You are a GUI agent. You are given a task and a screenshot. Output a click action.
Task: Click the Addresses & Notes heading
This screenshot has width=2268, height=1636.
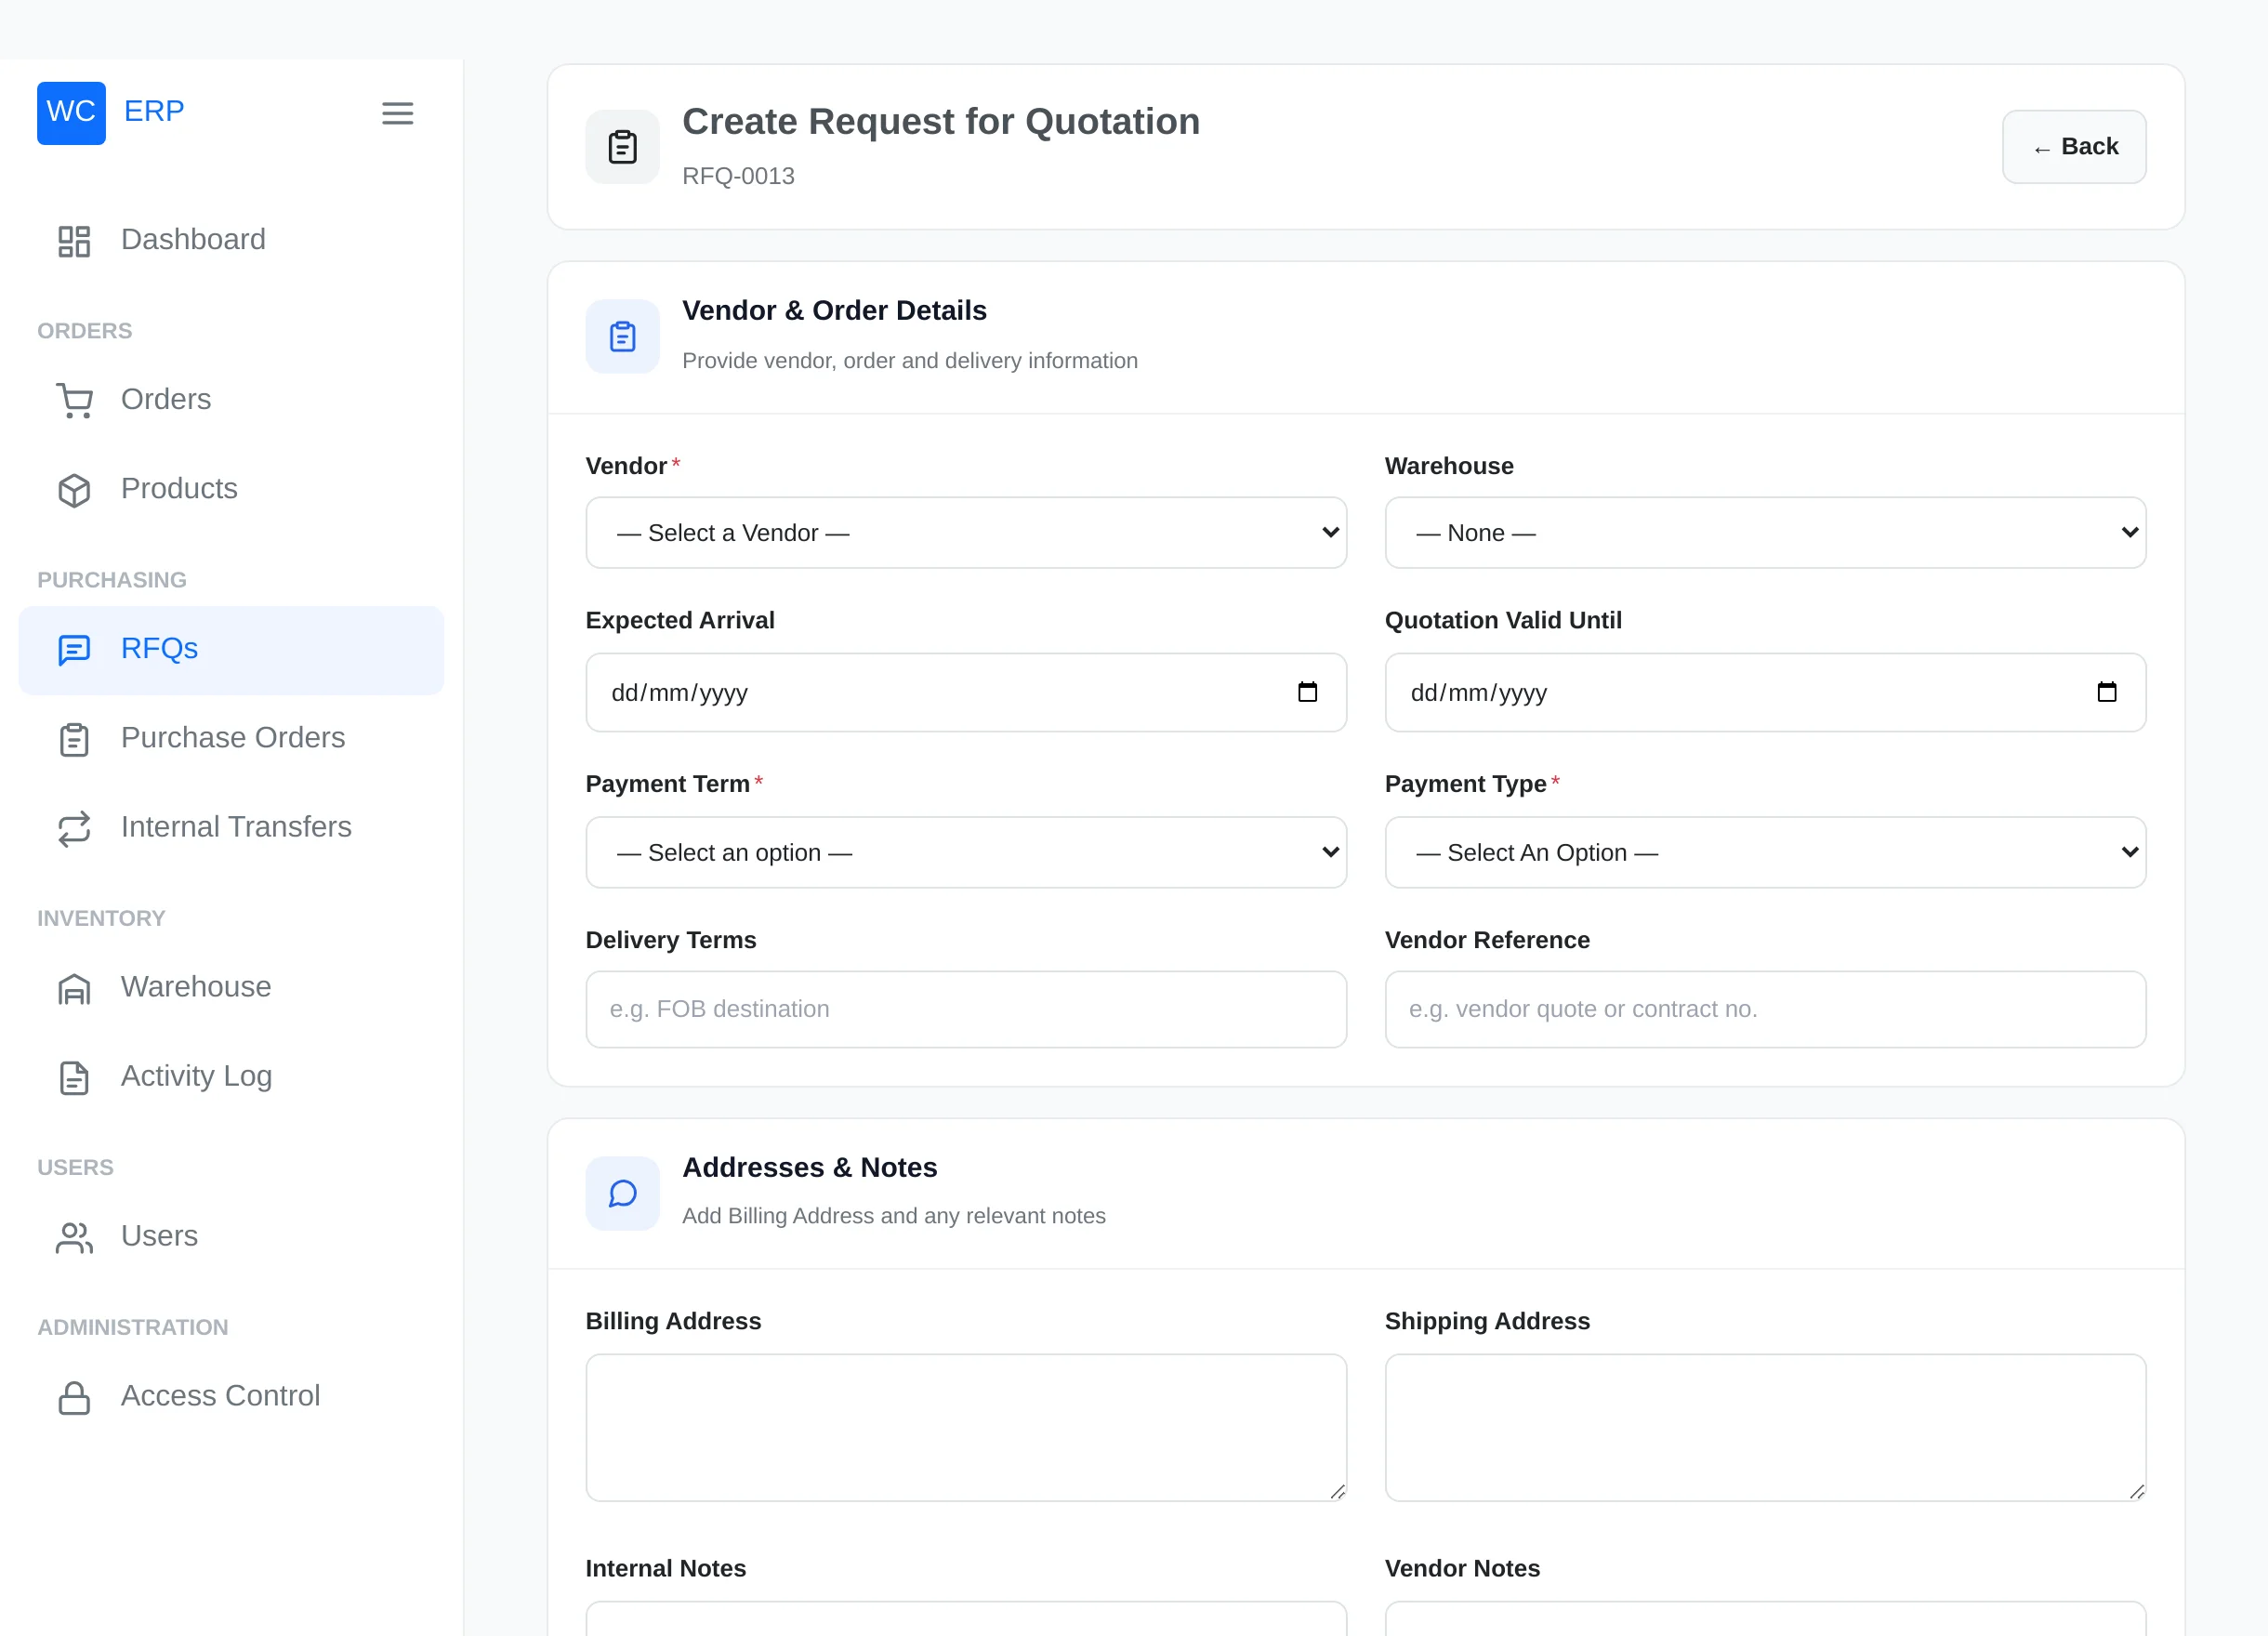pos(809,1167)
